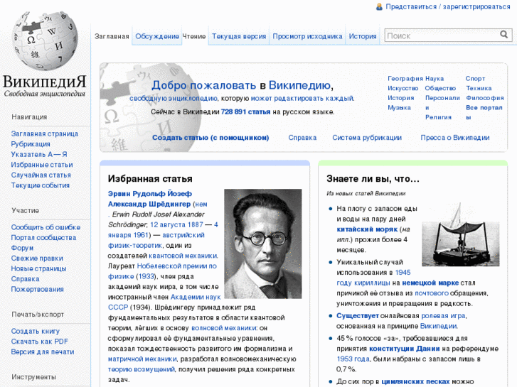The height and width of the screenshot is (387, 517).
Task: Open the Заглавная tab
Action: tap(112, 36)
